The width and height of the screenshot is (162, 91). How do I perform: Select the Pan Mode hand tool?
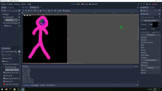point(40,11)
